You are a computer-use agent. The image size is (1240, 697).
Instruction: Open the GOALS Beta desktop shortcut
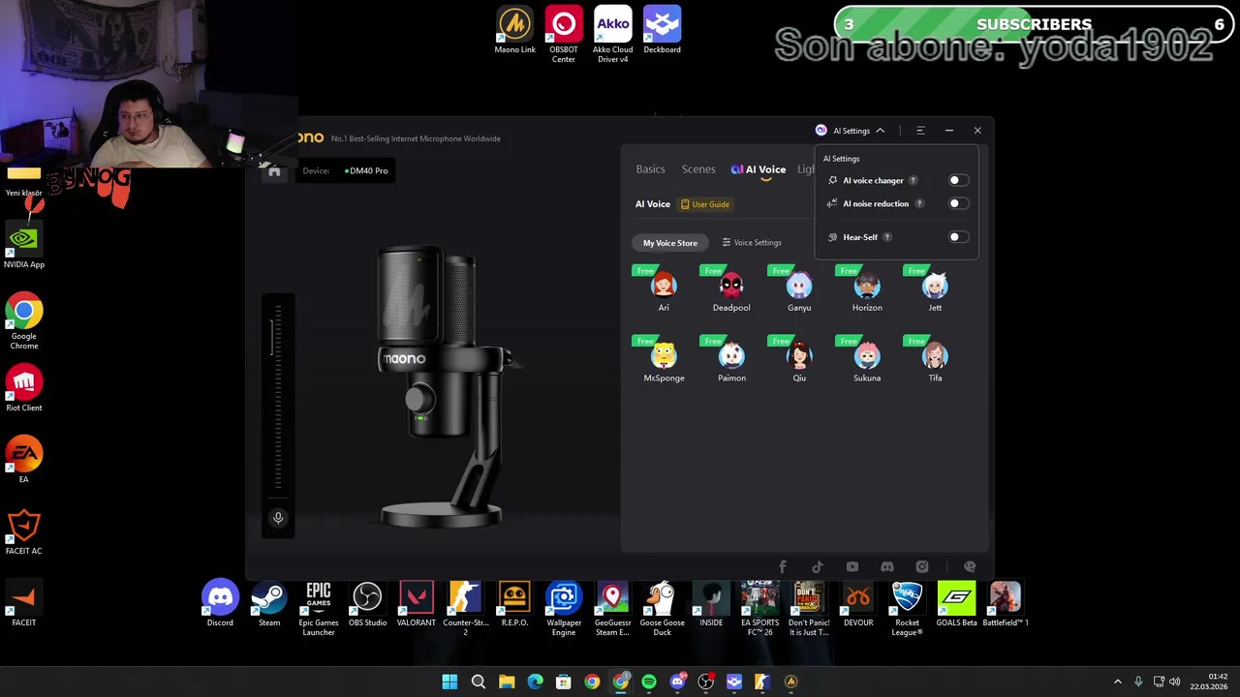(956, 604)
